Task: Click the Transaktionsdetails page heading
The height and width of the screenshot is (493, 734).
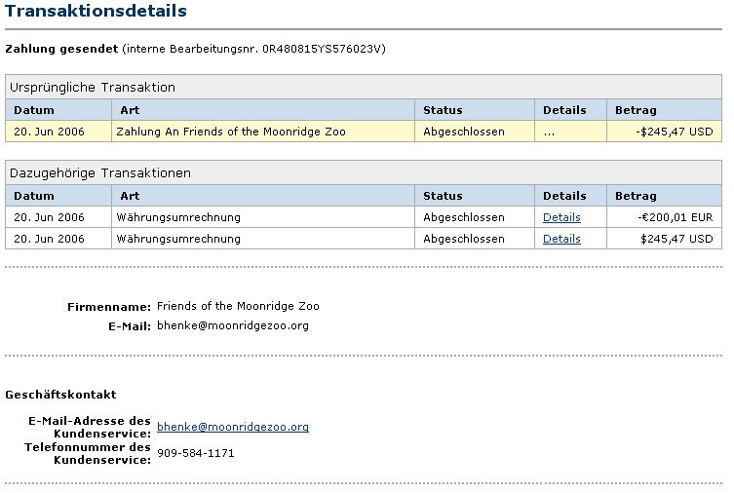Action: (96, 12)
